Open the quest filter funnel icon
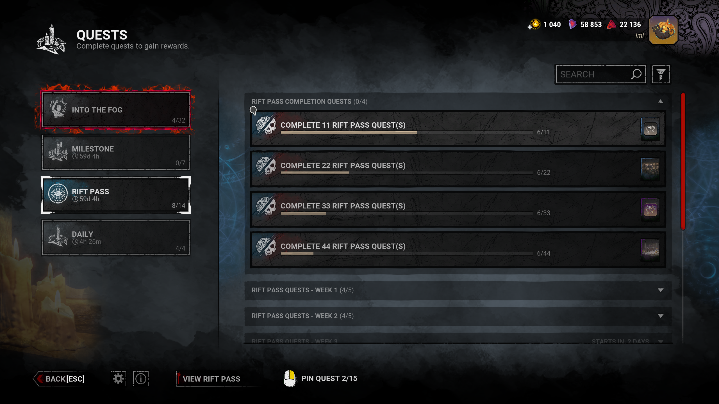 [661, 75]
